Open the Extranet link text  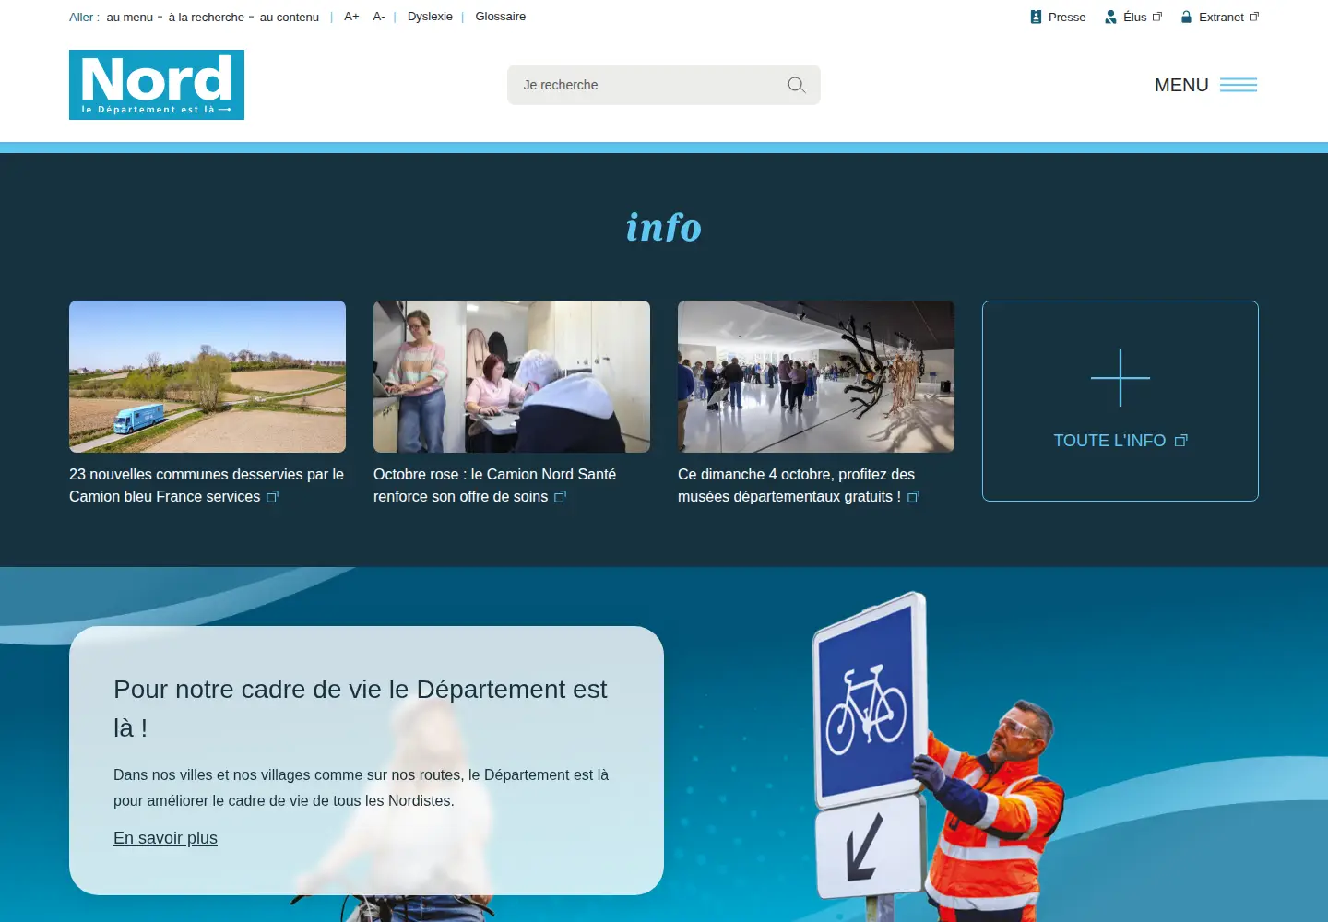1221,18
